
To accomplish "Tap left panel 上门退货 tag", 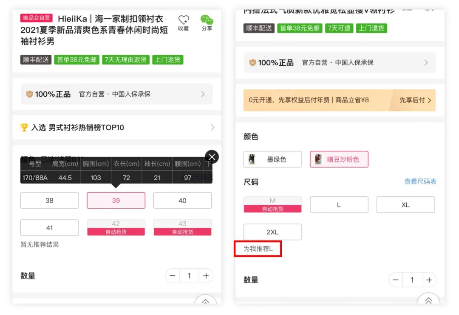I will point(168,59).
